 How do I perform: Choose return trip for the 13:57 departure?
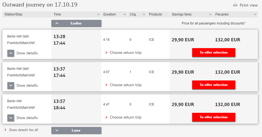click(x=126, y=117)
